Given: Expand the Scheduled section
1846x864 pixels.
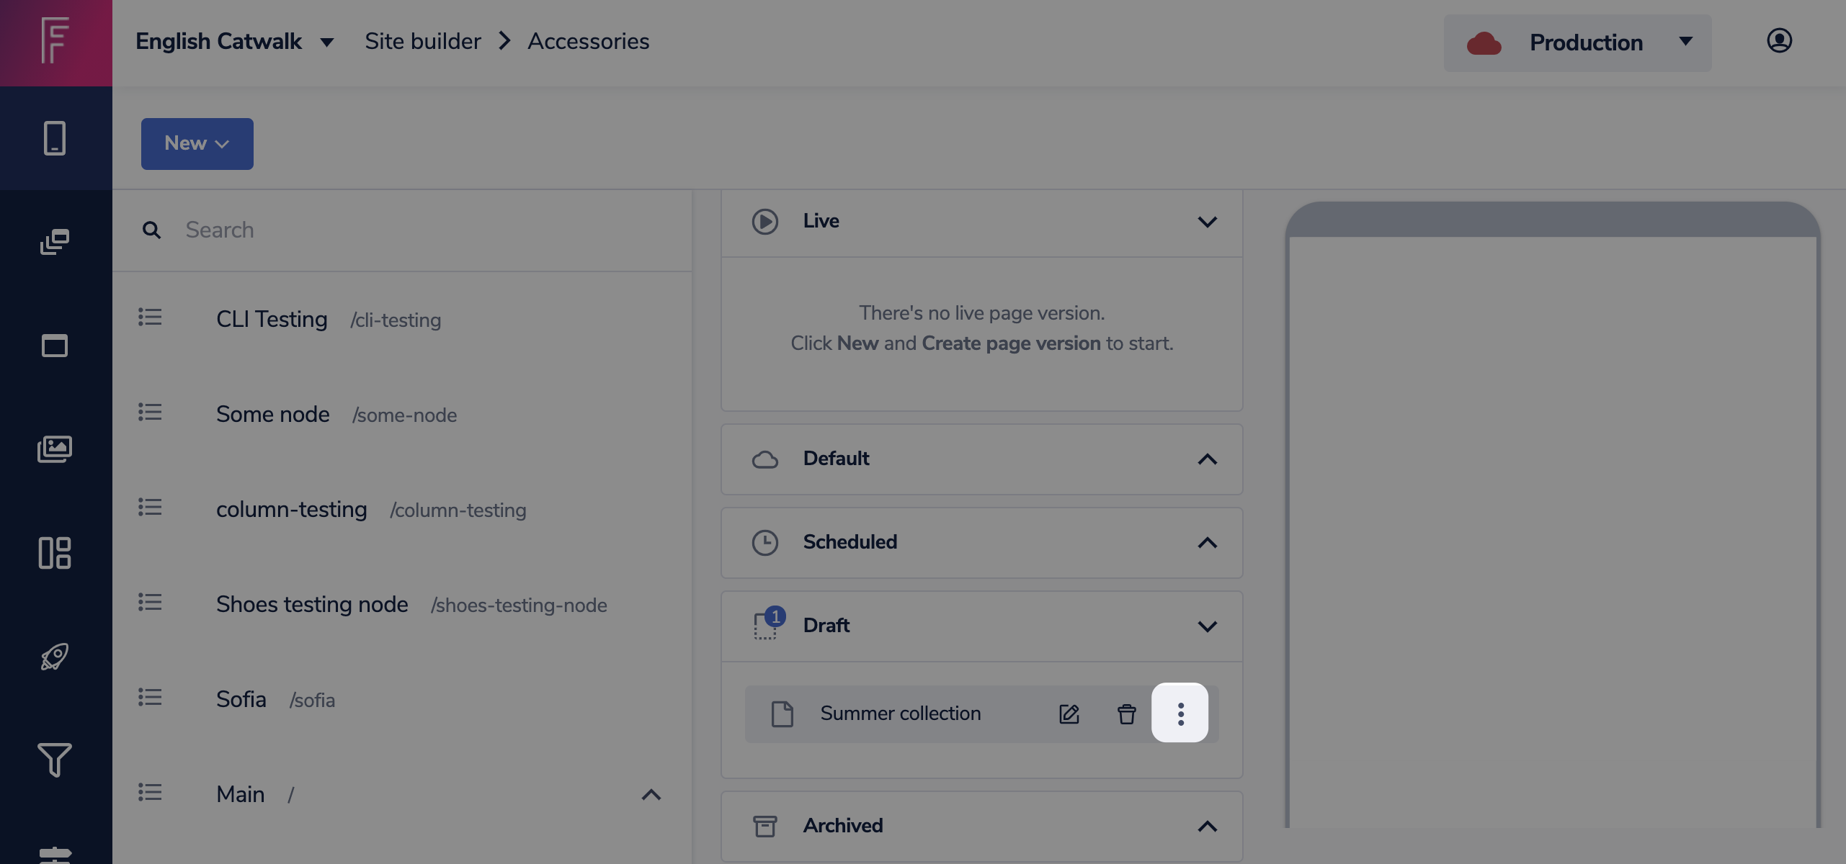Looking at the screenshot, I should (x=1207, y=543).
